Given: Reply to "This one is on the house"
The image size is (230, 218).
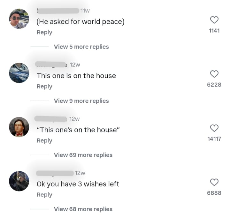Looking at the screenshot, I should 44,87.
